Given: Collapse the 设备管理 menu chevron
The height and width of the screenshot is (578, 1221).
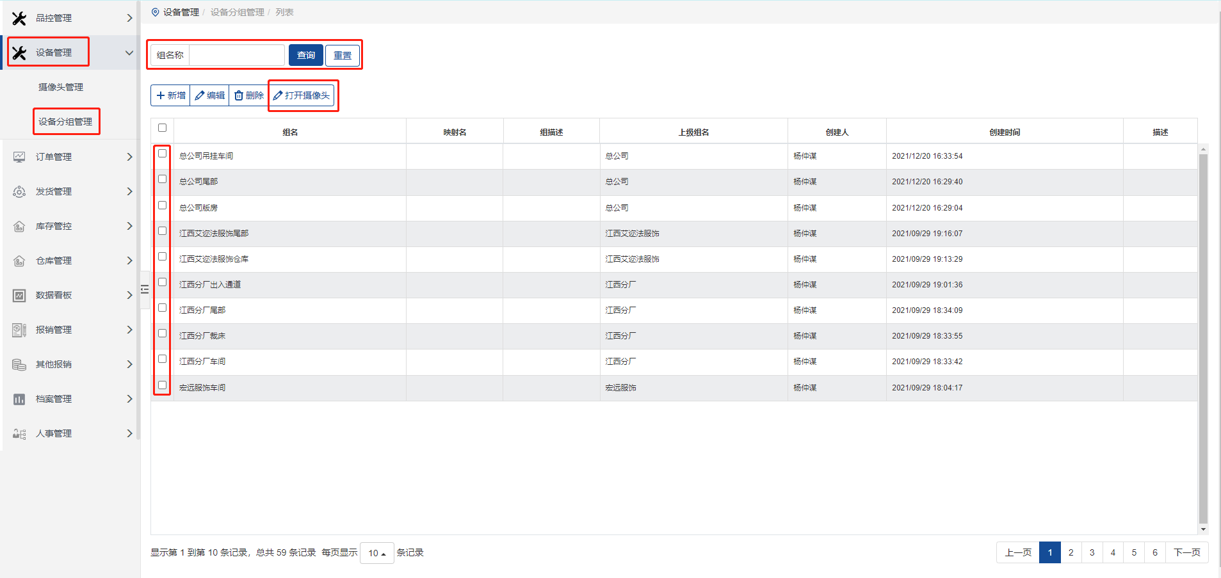Looking at the screenshot, I should (129, 52).
